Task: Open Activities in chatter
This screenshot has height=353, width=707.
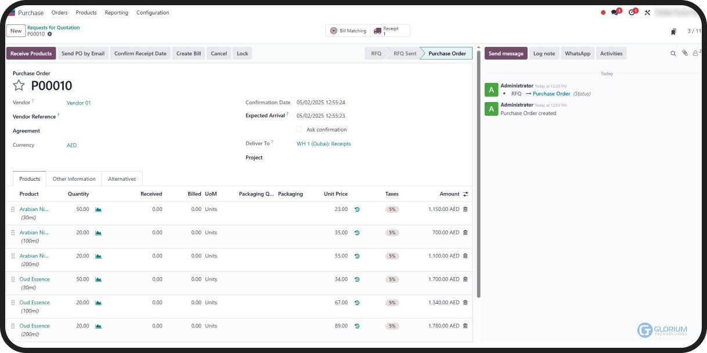Action: pos(611,53)
